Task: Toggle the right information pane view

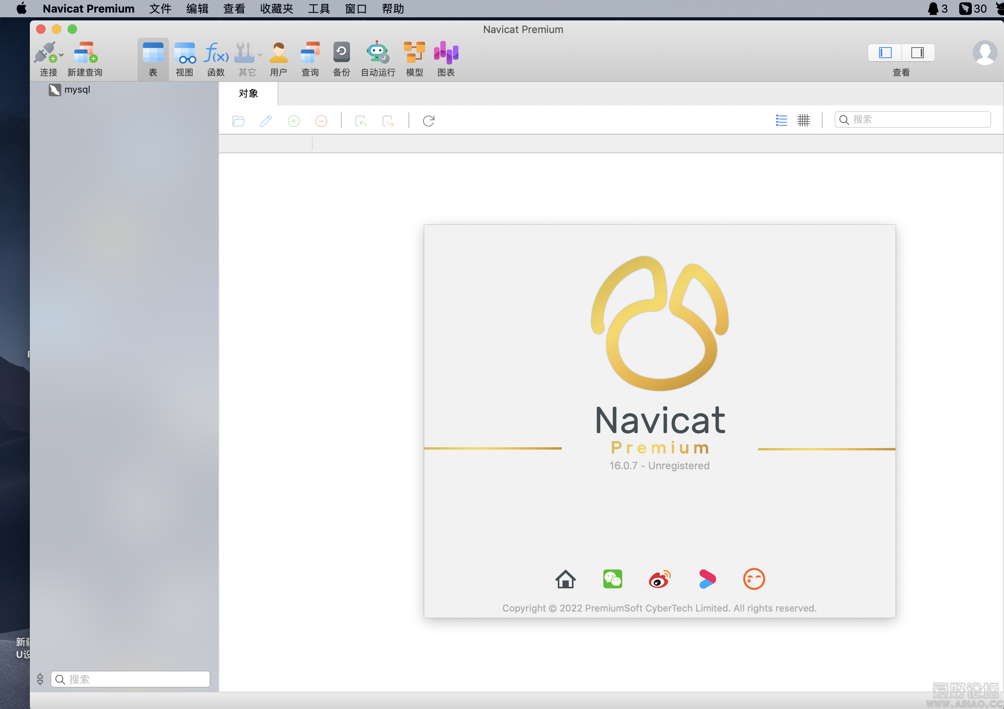Action: 918,53
